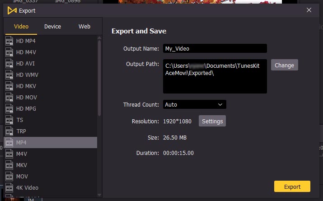Click the TS format entry
This screenshot has width=323, height=201.
20,120
